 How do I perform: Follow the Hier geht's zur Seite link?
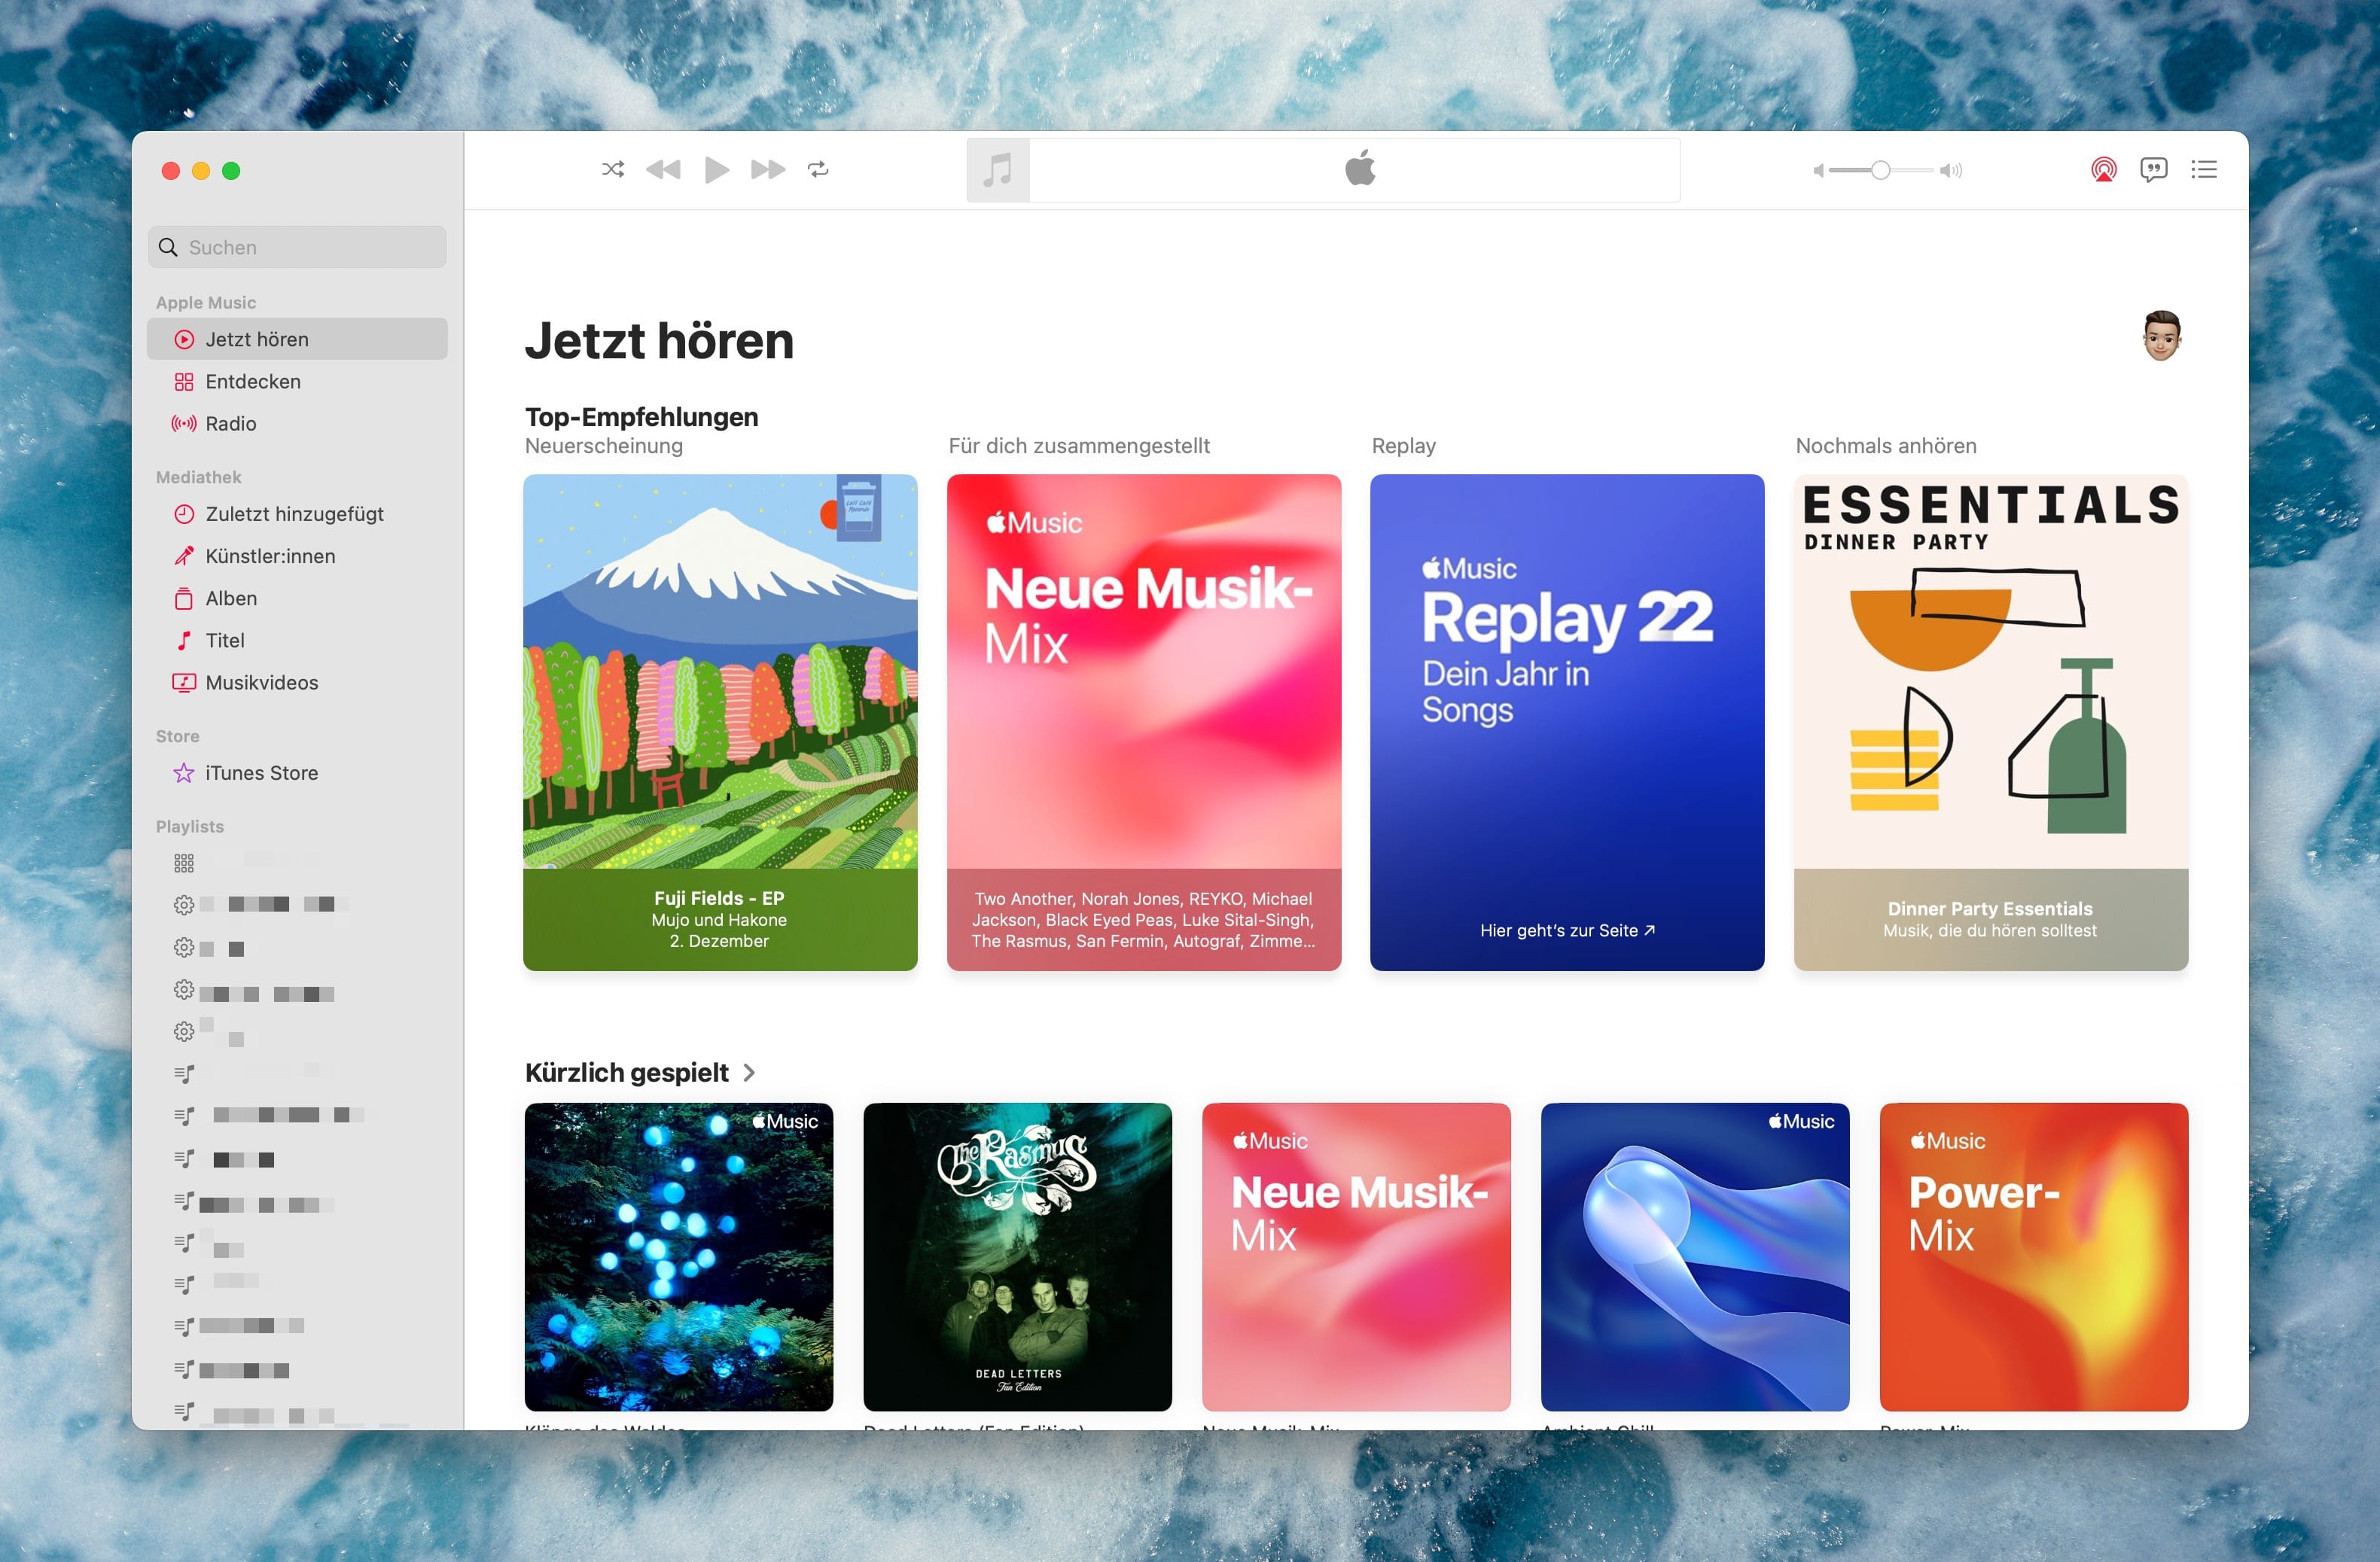pos(1567,930)
